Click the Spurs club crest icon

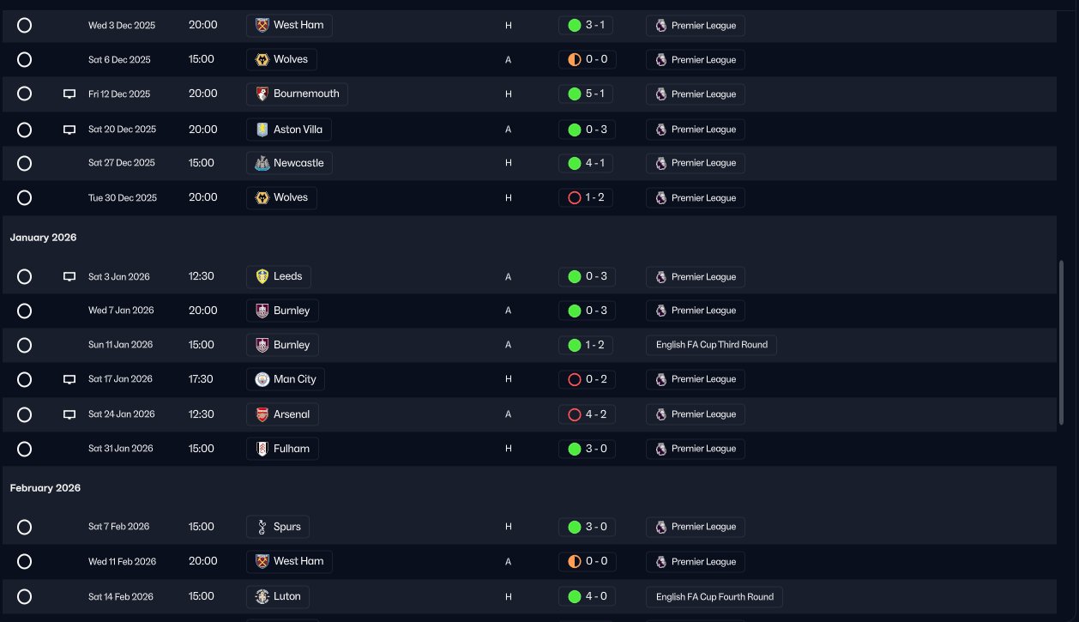tap(262, 527)
